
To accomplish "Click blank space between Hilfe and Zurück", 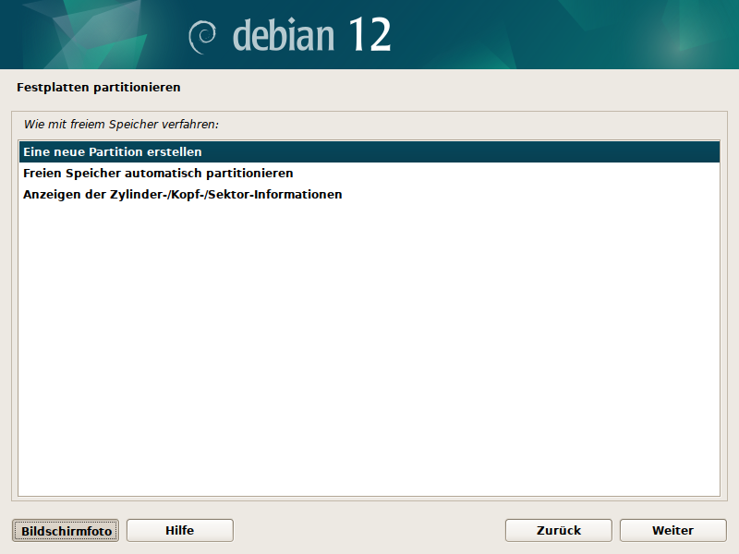I will coord(369,530).
